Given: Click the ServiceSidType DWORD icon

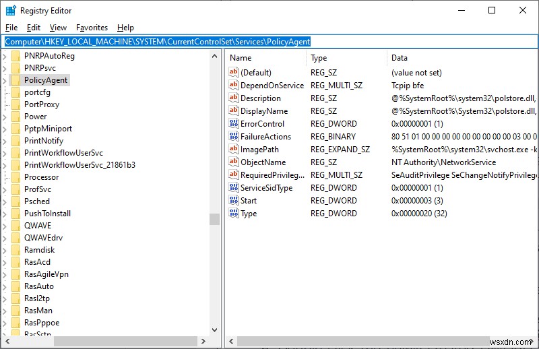Looking at the screenshot, I should (x=234, y=187).
